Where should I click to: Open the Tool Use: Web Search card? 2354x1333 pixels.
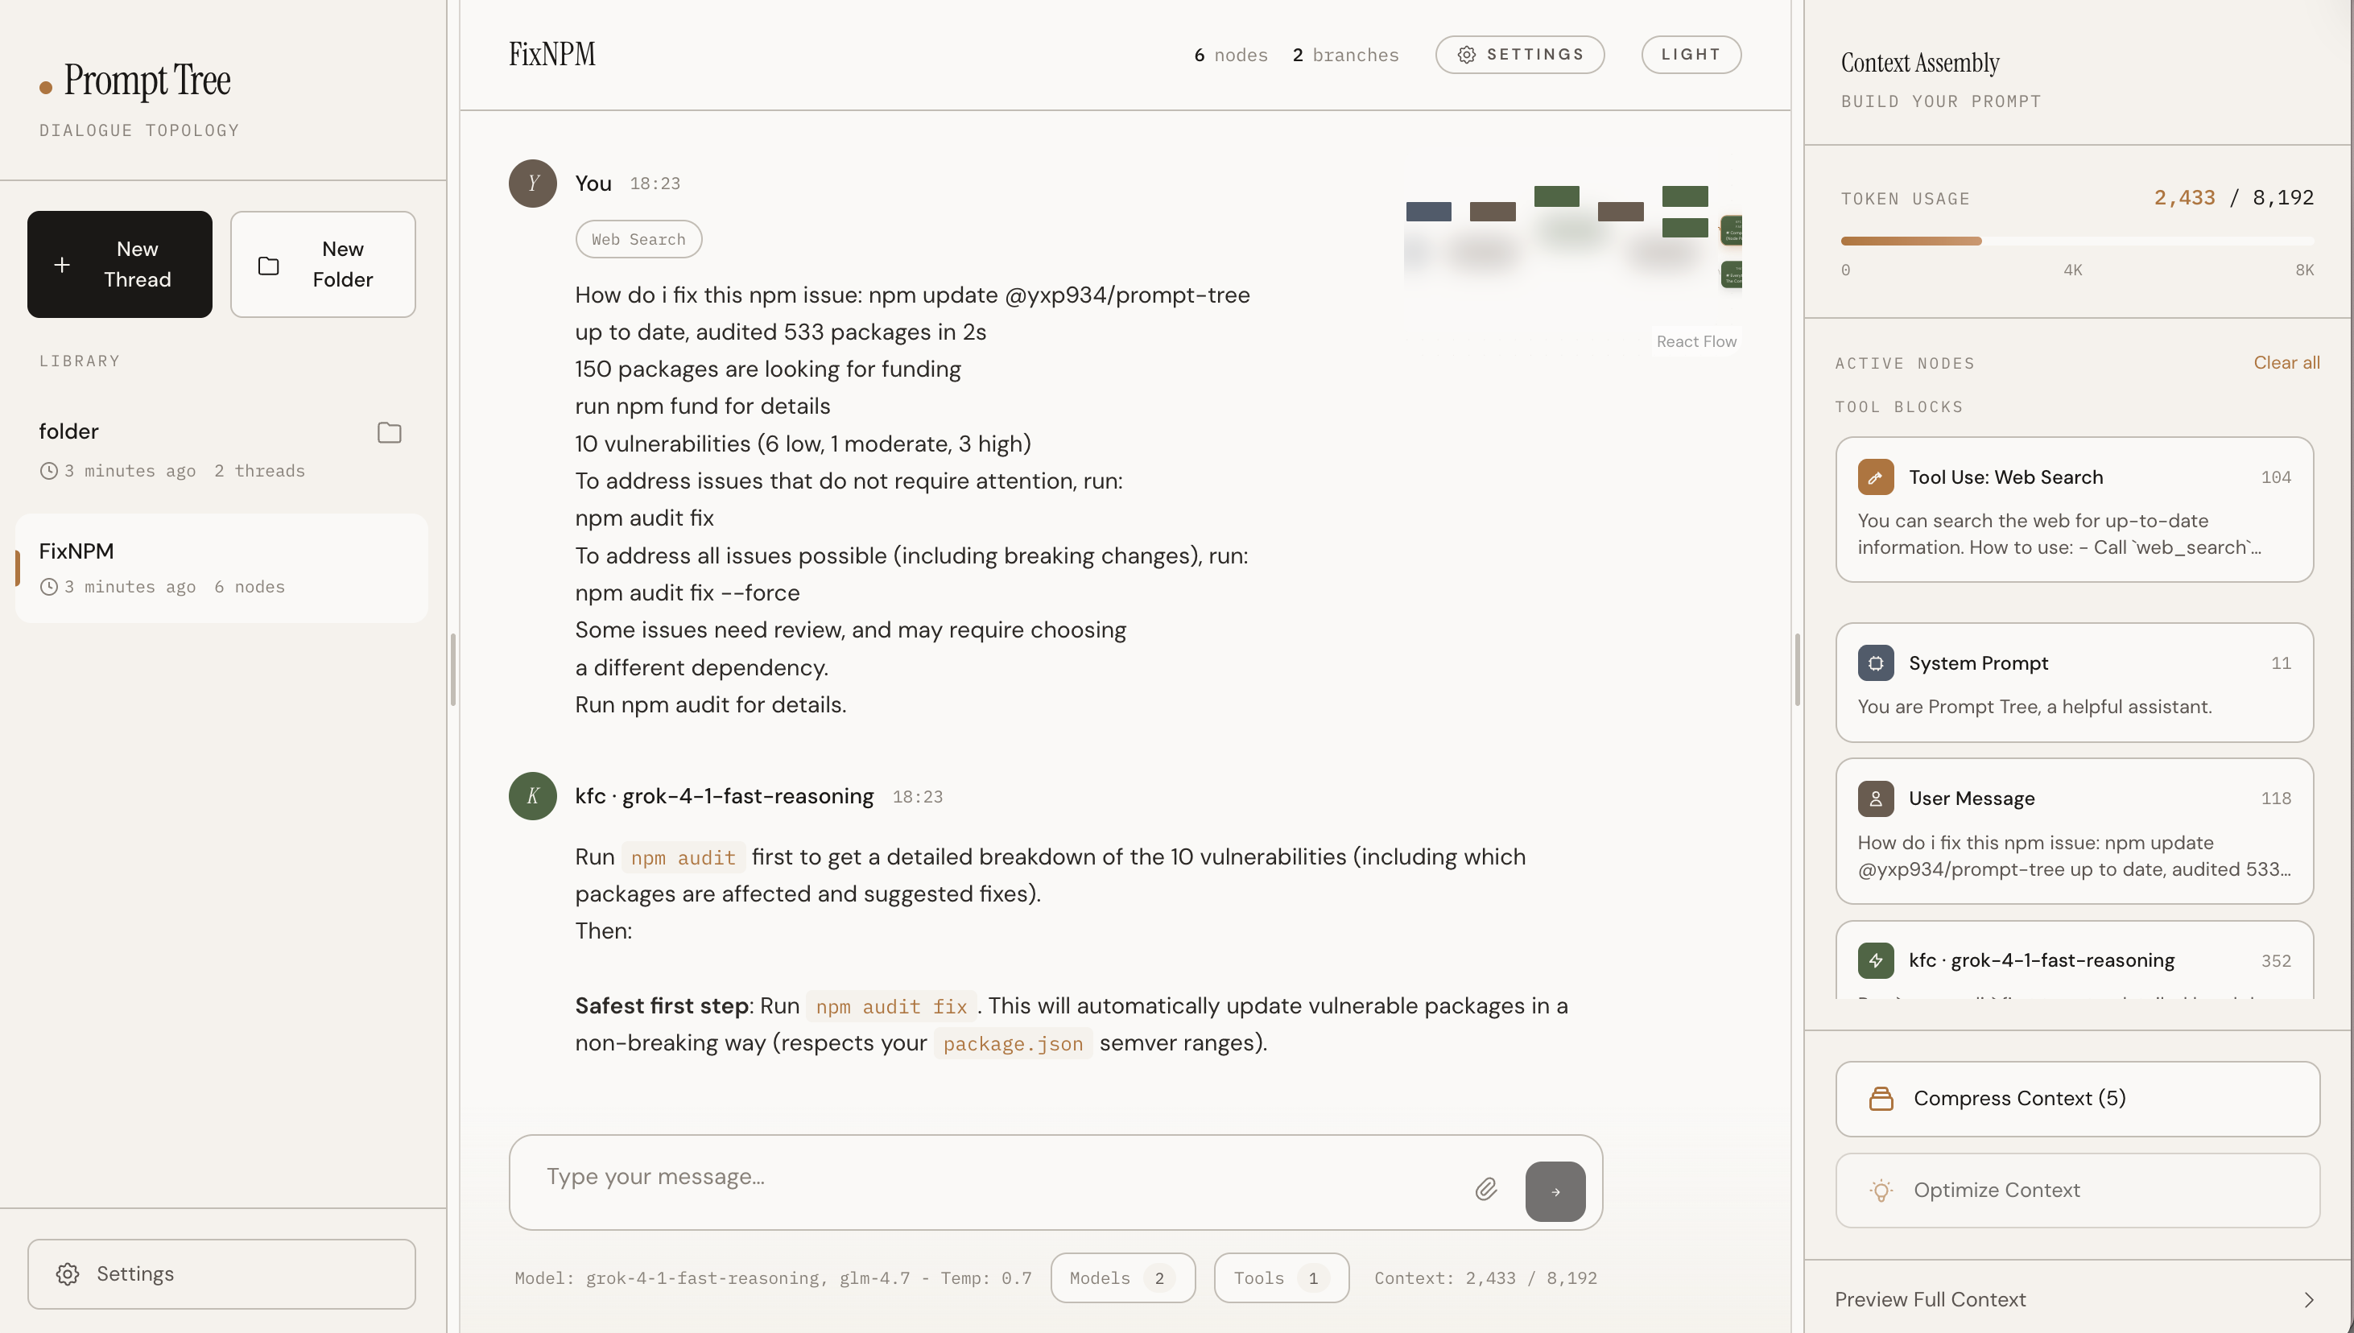[x=2074, y=509]
